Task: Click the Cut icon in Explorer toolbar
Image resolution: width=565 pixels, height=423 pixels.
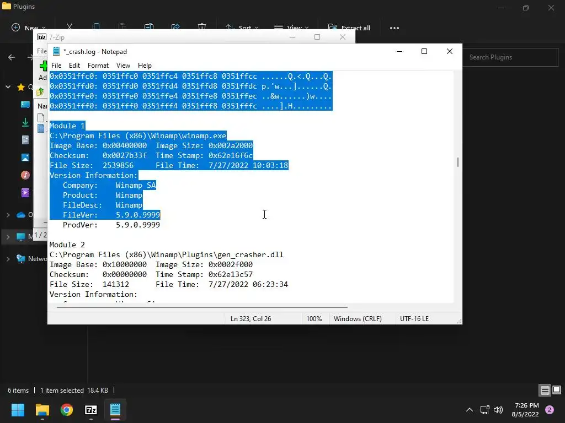Action: 70,27
